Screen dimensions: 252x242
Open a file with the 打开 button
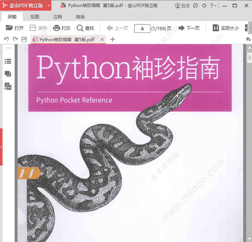pos(15,28)
